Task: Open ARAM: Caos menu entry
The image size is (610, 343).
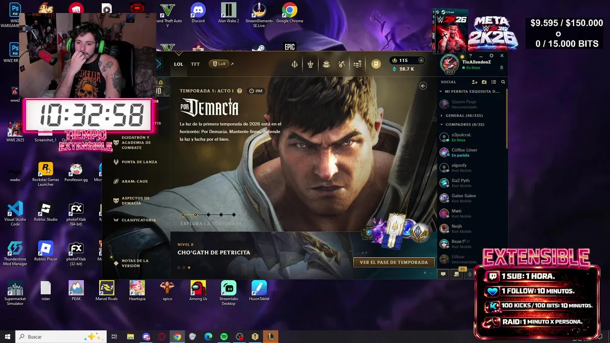Action: 131,182
